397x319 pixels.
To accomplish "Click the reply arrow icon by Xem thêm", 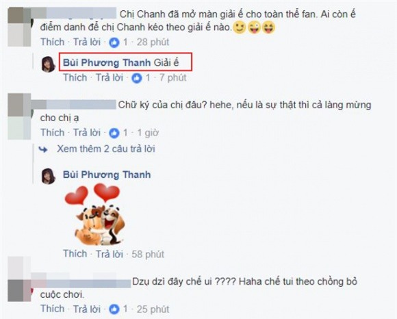I will coord(43,149).
